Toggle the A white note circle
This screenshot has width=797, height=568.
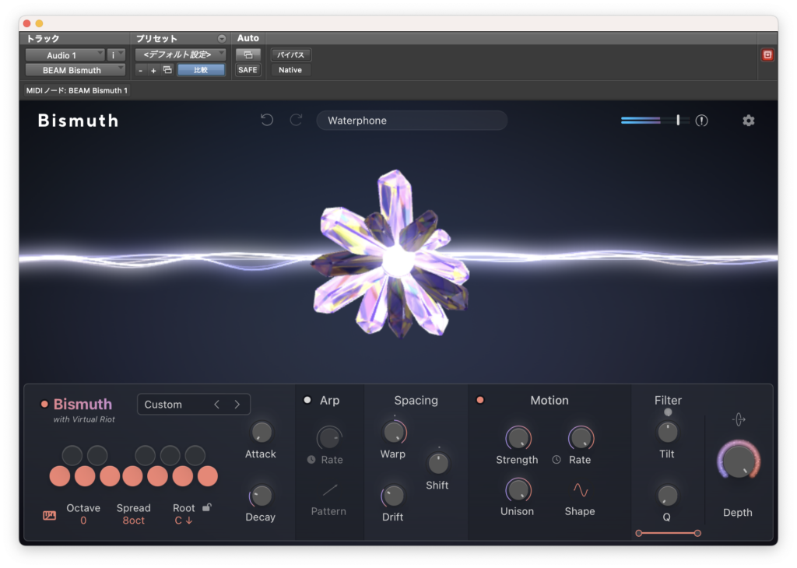coord(182,476)
